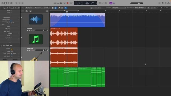Toggle the blue Catch playhead button
This screenshot has width=171, height=96.
click(66, 8)
